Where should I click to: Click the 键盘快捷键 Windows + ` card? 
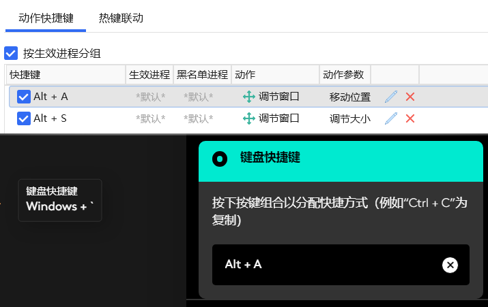coord(60,200)
